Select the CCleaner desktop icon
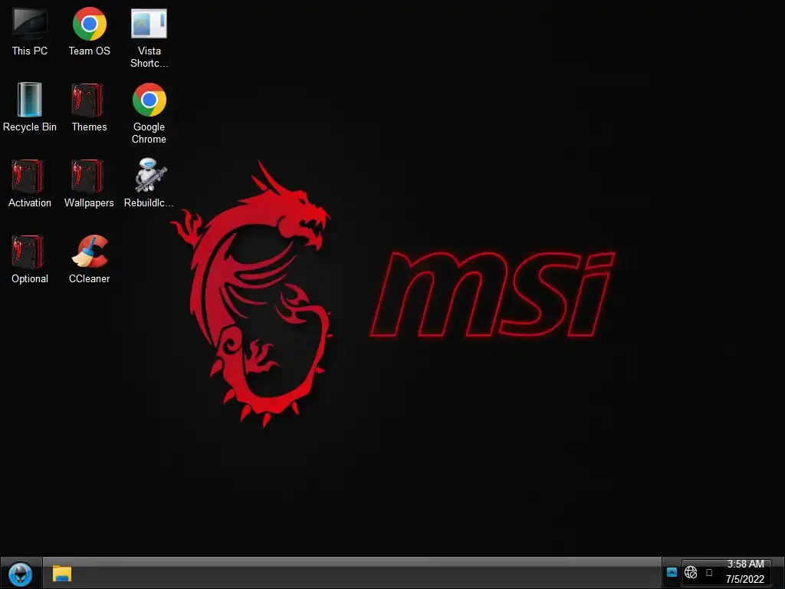Viewport: 785px width, 589px height. (x=89, y=259)
